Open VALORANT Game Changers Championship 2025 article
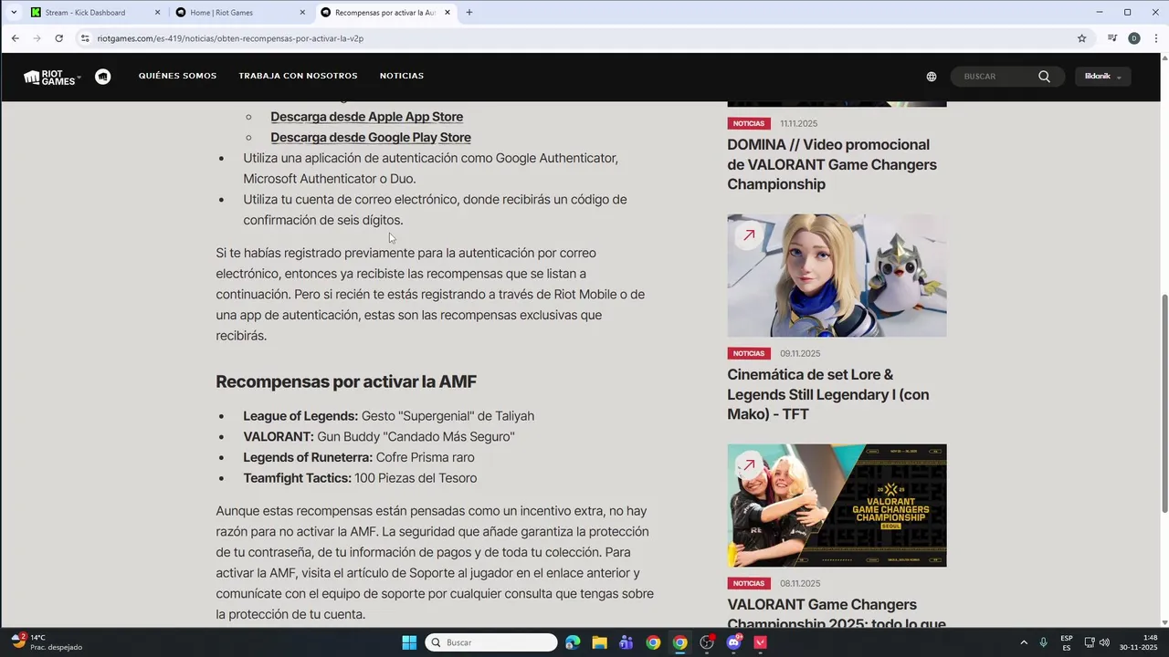 click(837, 613)
